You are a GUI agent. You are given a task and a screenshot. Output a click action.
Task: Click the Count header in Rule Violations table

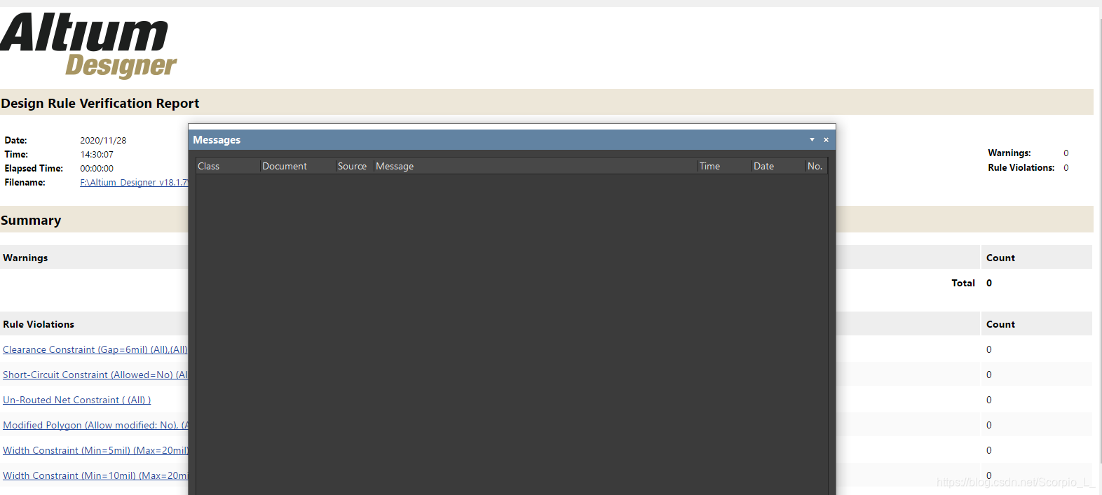tap(1000, 324)
